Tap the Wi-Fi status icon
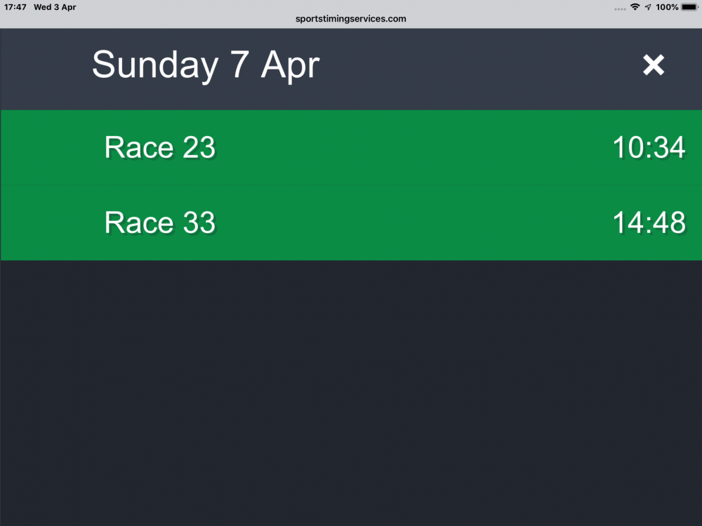This screenshot has height=526, width=702. point(635,7)
